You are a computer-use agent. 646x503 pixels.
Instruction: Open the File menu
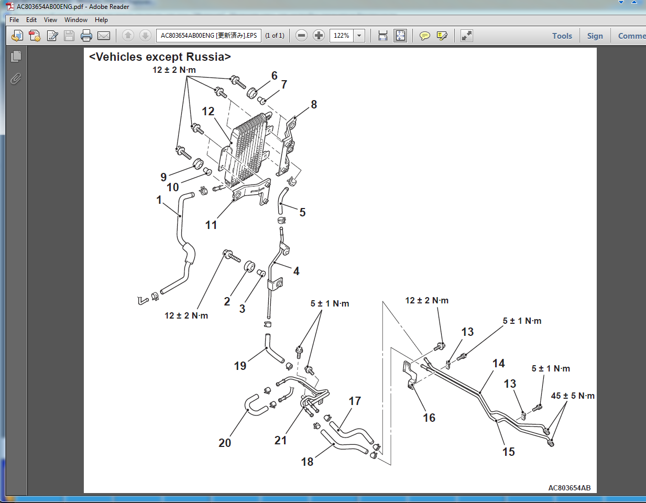pos(14,20)
